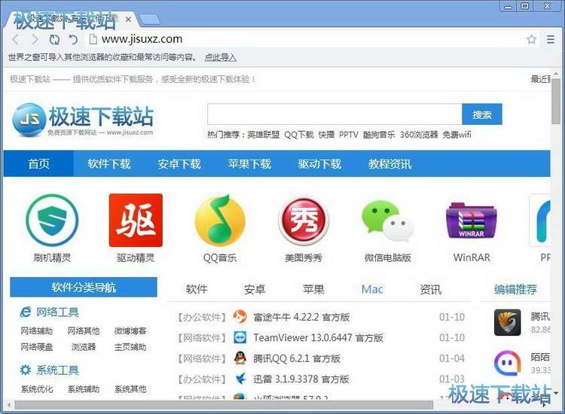This screenshot has width=565, height=414.
Task: Switch to the 软件 list tab
Action: pos(197,289)
